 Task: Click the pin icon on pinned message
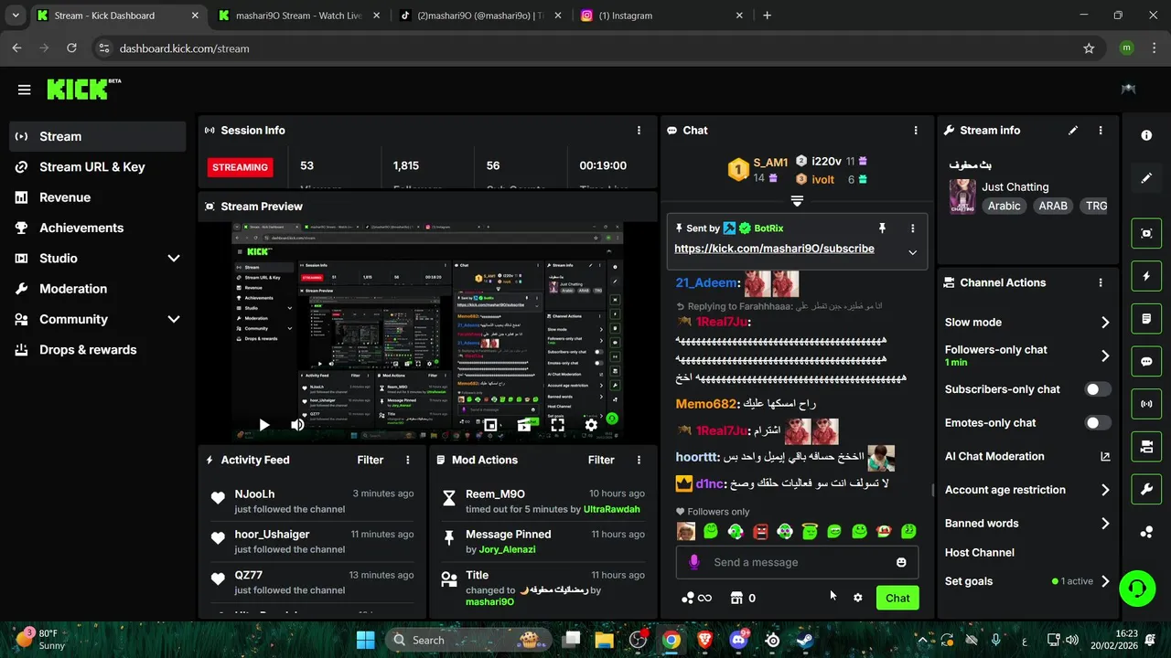click(x=882, y=228)
